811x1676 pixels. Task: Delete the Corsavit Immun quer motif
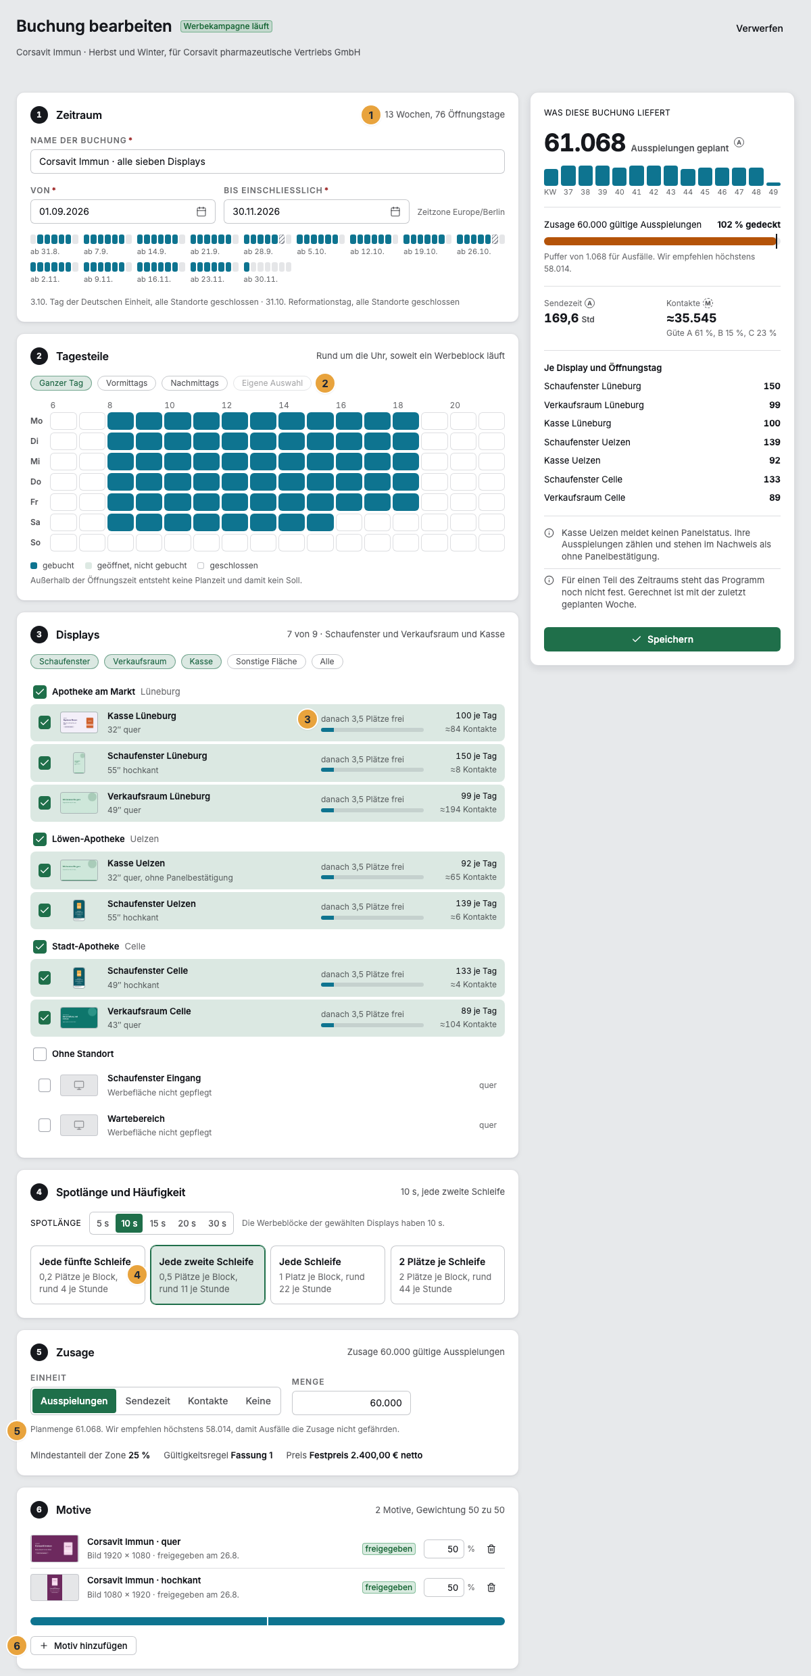click(x=491, y=1549)
